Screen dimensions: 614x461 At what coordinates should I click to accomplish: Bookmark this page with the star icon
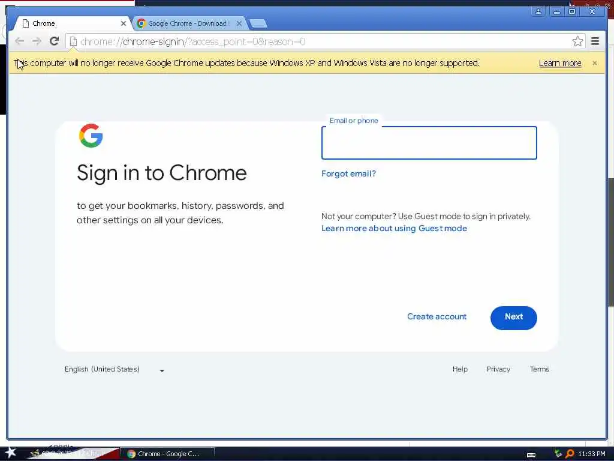pos(577,41)
